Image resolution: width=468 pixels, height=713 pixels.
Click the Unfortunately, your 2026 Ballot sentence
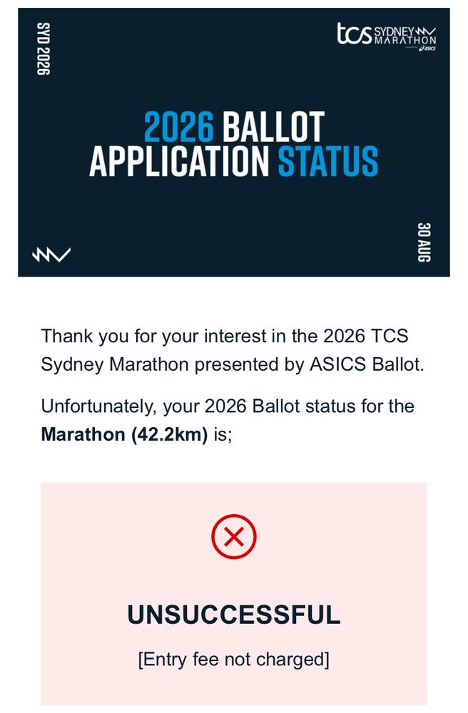228,420
